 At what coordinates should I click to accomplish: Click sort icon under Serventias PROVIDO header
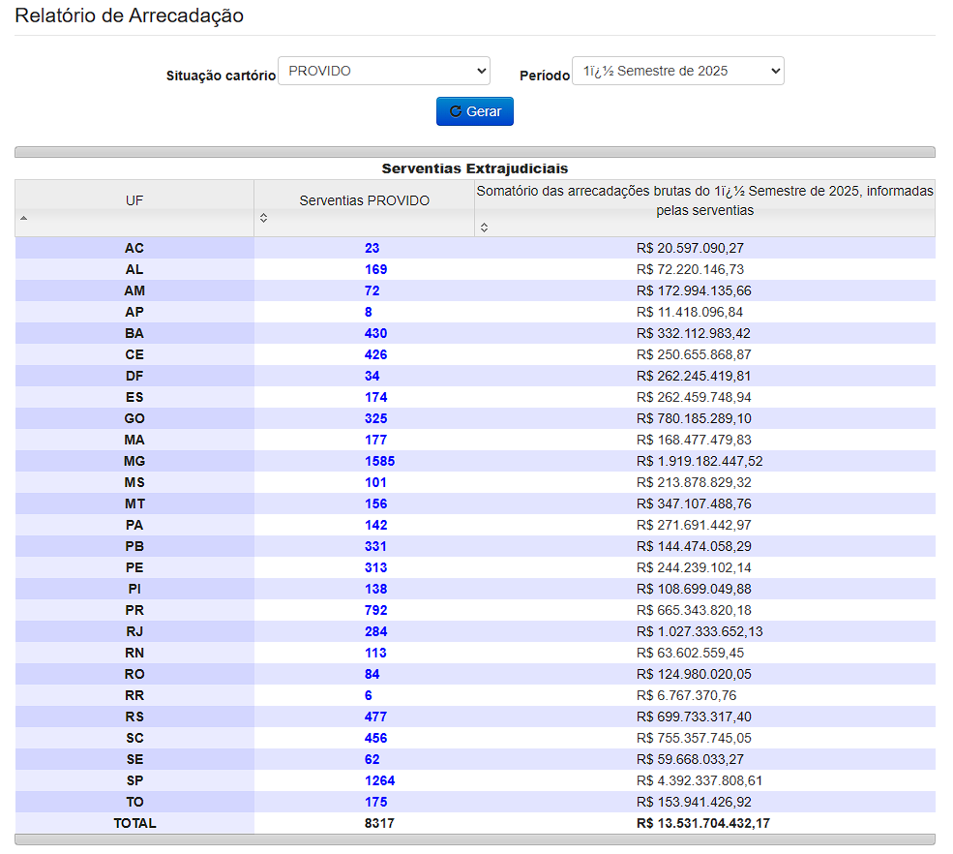coord(263,220)
